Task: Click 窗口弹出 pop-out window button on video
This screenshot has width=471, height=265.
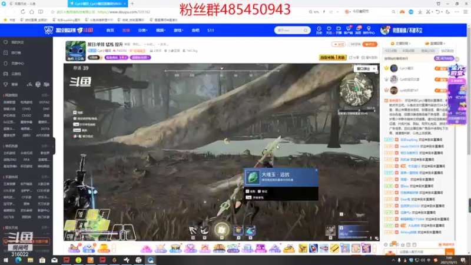Action: 363,69
